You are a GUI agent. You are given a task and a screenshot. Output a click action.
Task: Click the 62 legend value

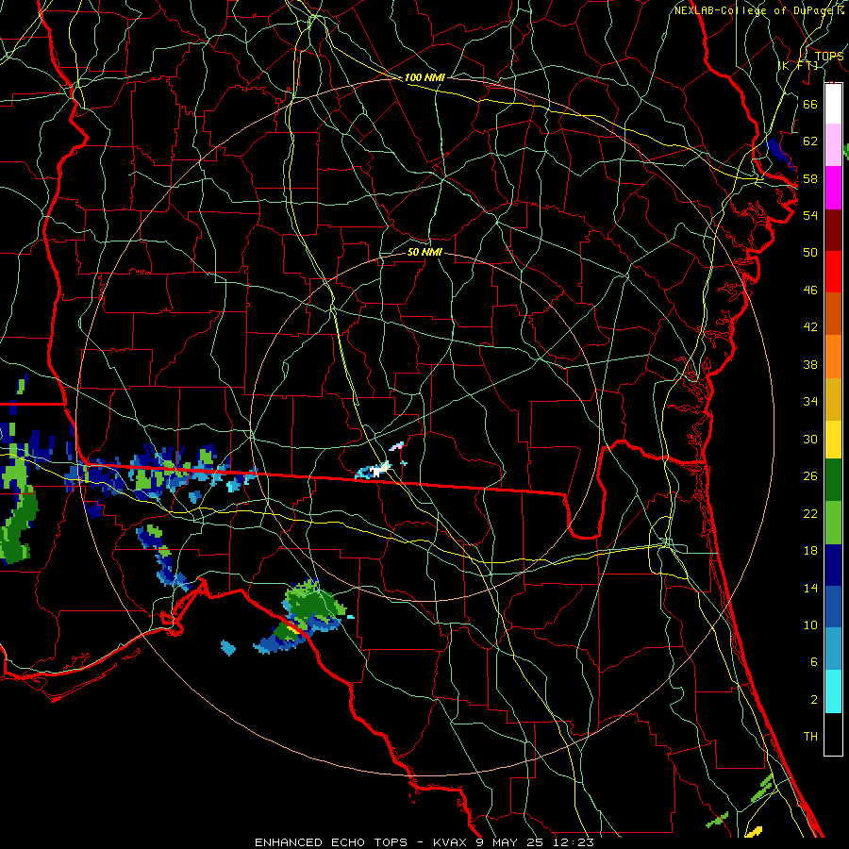[x=810, y=141]
